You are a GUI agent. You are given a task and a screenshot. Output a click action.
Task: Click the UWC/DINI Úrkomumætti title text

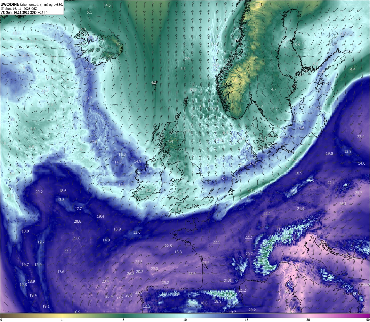click(x=32, y=4)
